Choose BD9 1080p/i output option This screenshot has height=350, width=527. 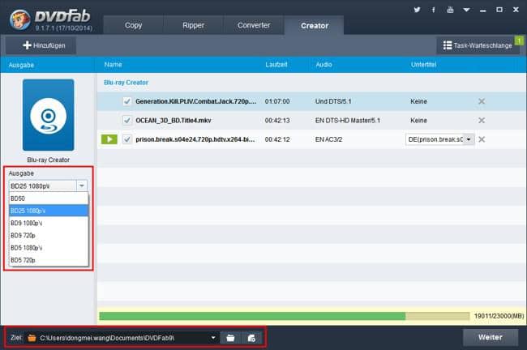pyautogui.click(x=49, y=223)
